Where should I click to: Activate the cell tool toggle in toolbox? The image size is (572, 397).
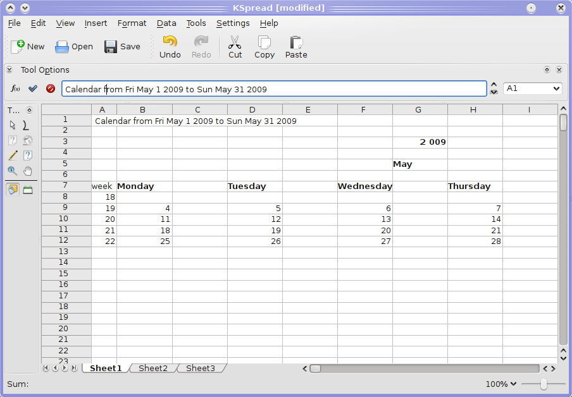coord(13,190)
